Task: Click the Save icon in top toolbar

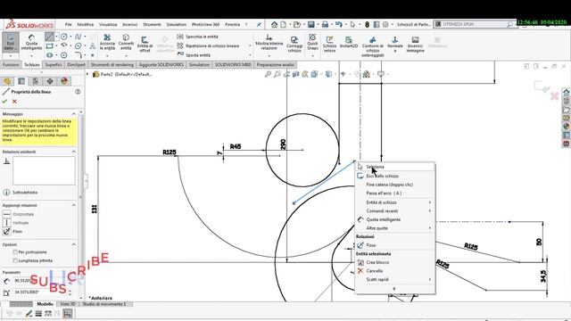Action: (311, 24)
